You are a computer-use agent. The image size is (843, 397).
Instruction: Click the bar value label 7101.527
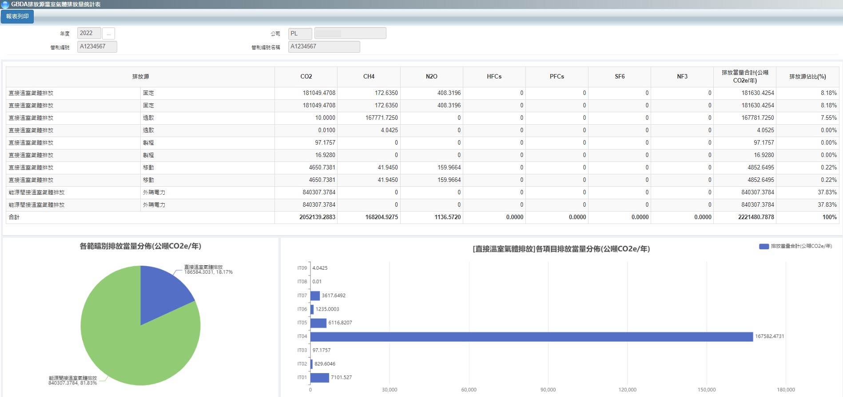tap(341, 377)
